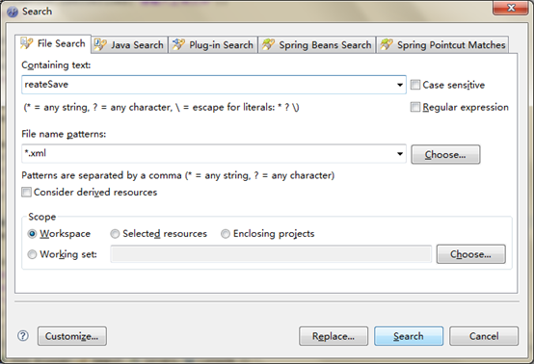
Task: Click the Plug-in Search tab icon
Action: (x=178, y=45)
